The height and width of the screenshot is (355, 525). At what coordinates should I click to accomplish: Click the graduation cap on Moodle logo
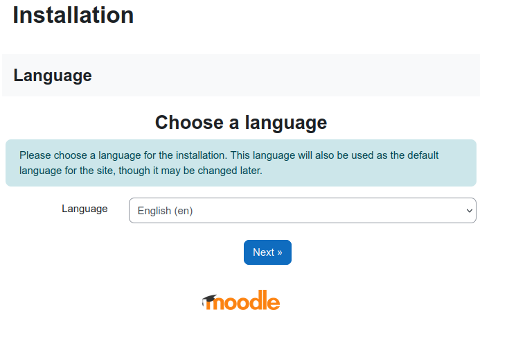[209, 298]
